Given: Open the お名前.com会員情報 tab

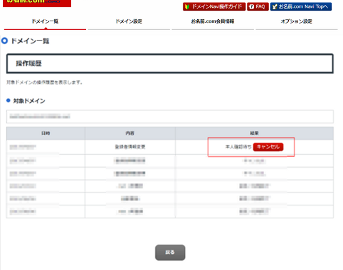Looking at the screenshot, I should click(213, 22).
